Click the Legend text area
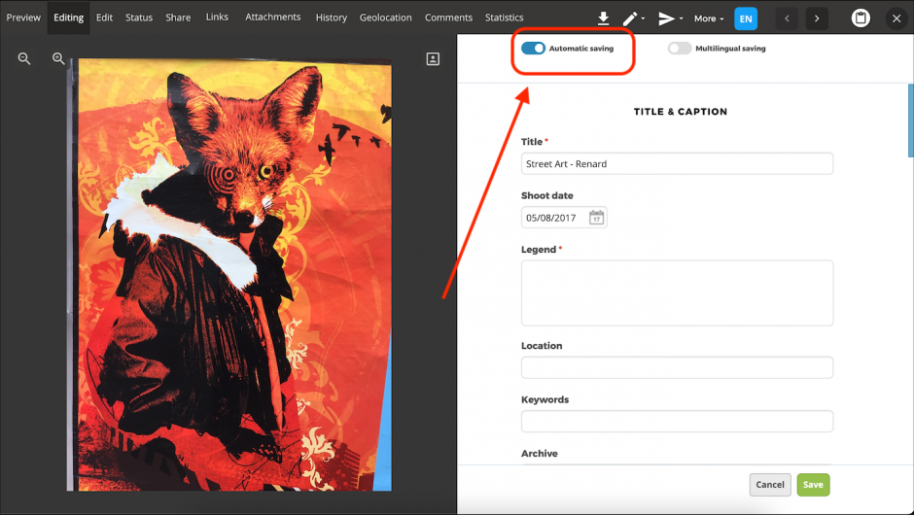 point(677,293)
